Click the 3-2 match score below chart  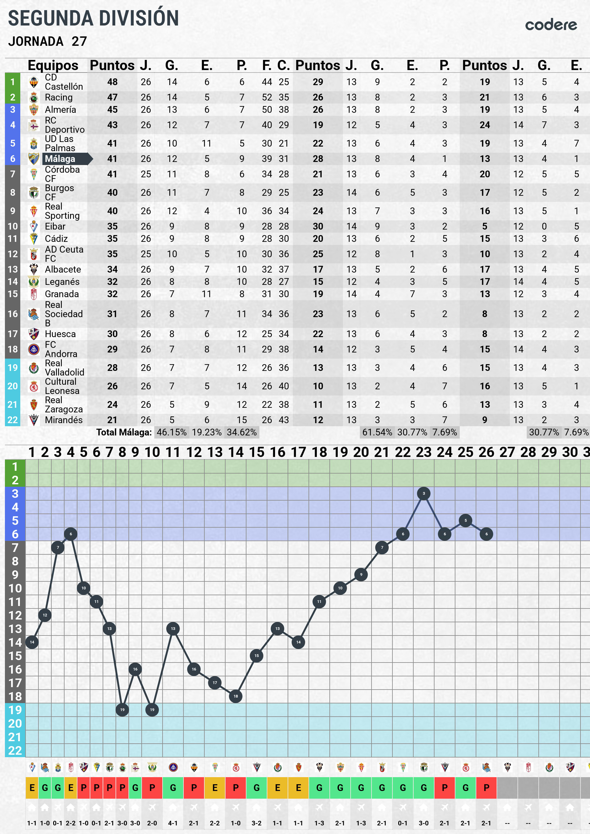(257, 823)
